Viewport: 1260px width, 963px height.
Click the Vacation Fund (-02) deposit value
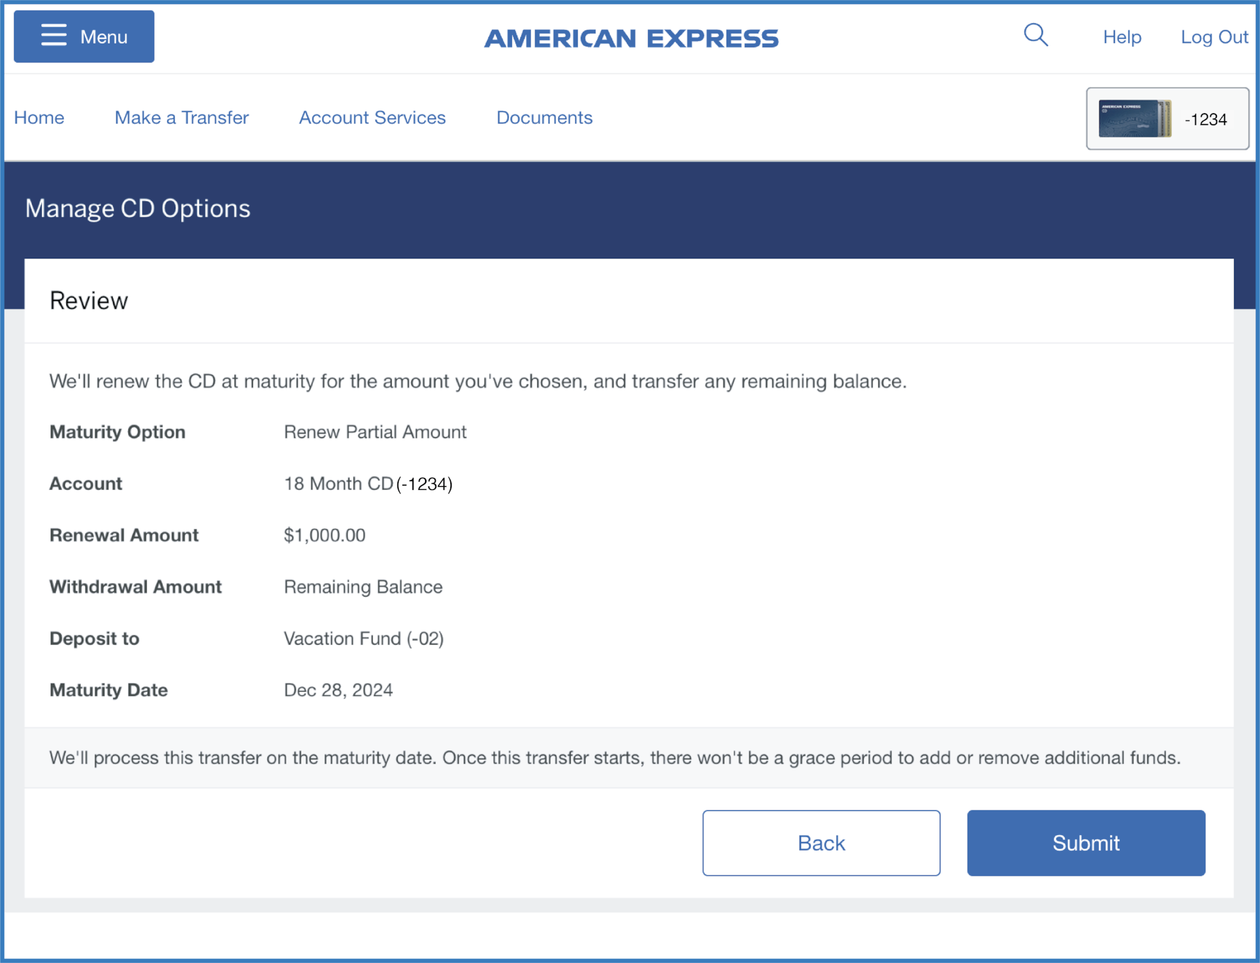coord(364,639)
